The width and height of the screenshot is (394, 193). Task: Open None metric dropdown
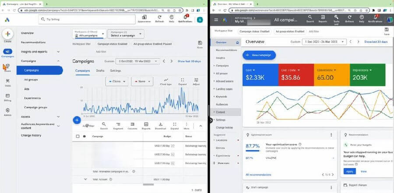click(x=142, y=81)
